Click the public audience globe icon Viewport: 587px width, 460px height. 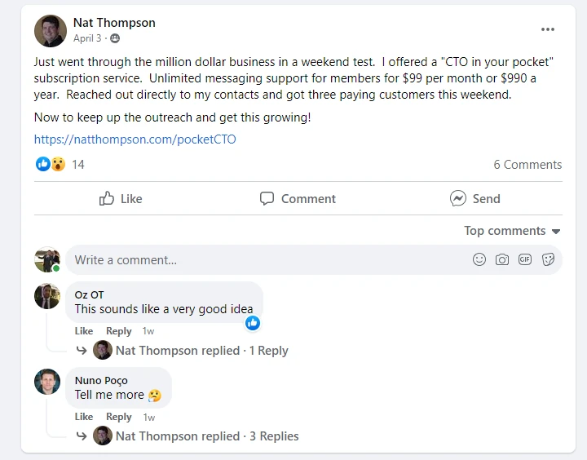(115, 38)
